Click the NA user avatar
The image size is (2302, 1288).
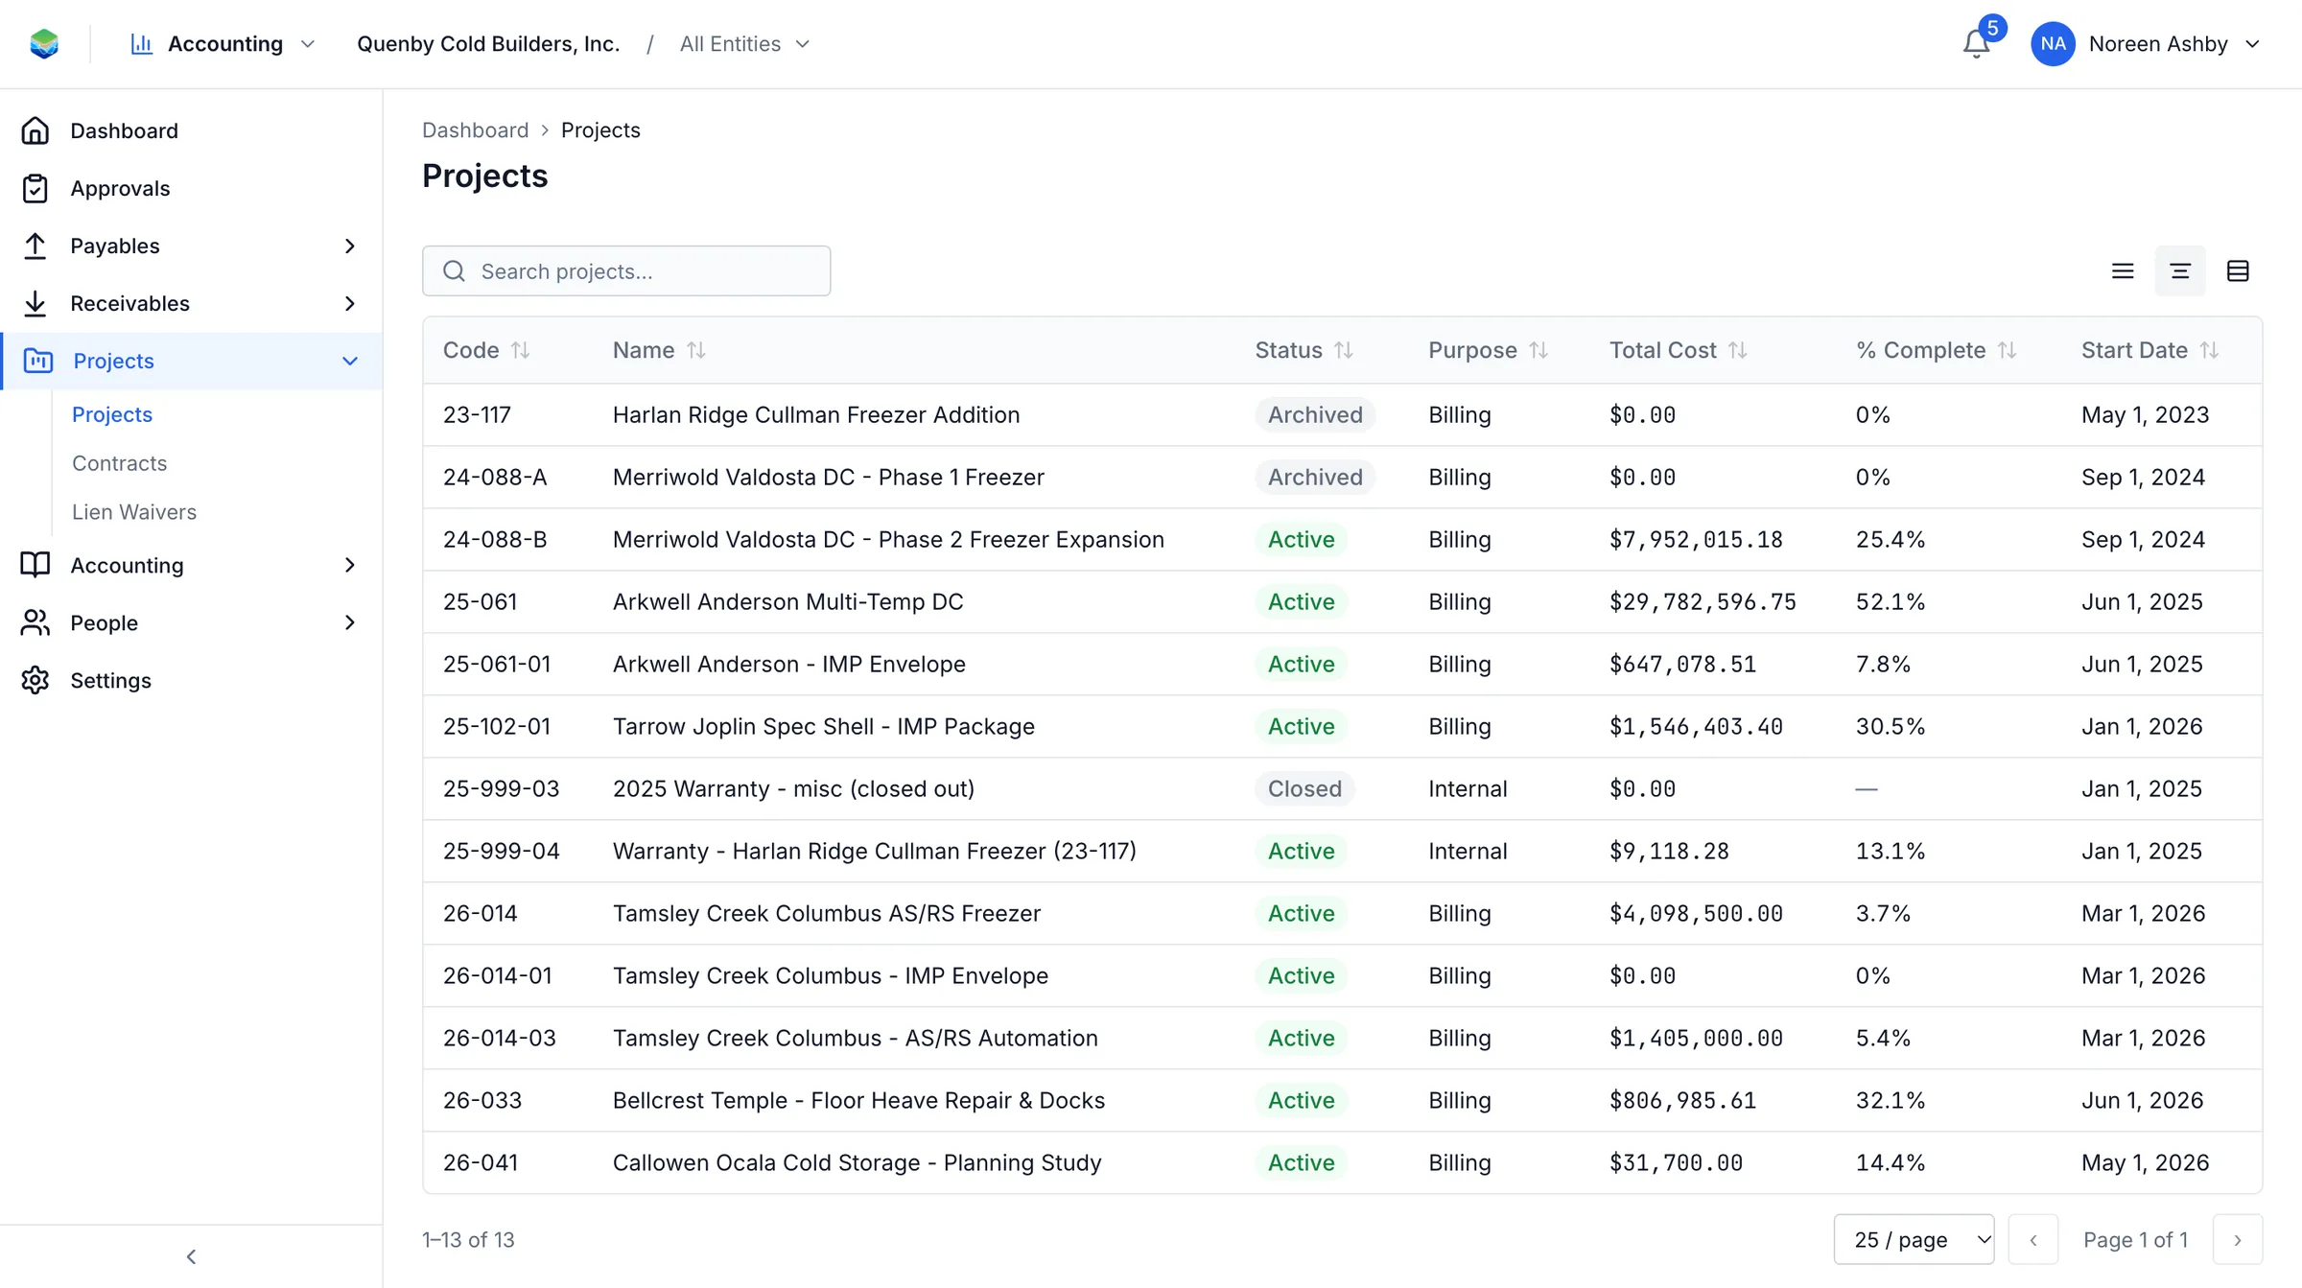point(2053,44)
